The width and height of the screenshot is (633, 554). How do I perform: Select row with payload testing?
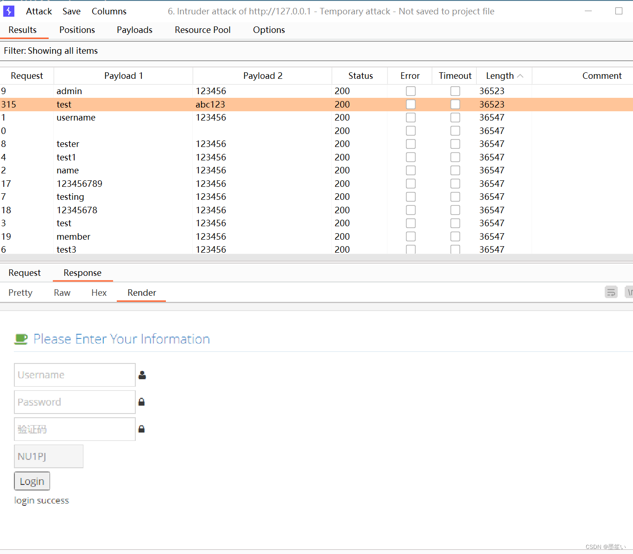point(316,197)
